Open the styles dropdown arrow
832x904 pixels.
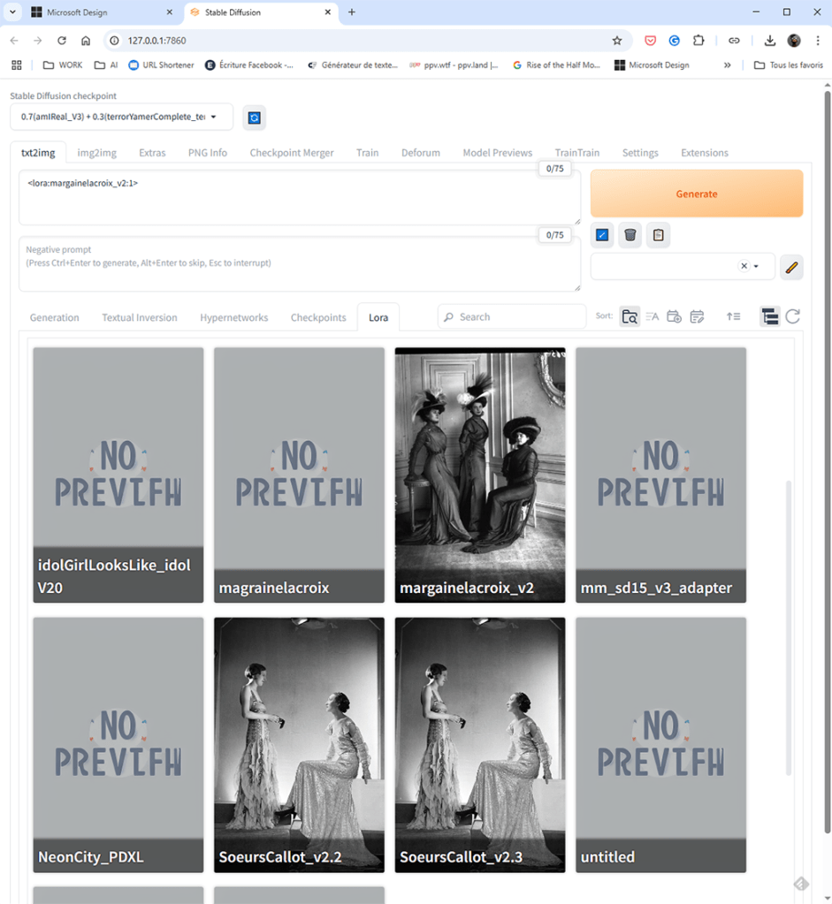pyautogui.click(x=756, y=266)
